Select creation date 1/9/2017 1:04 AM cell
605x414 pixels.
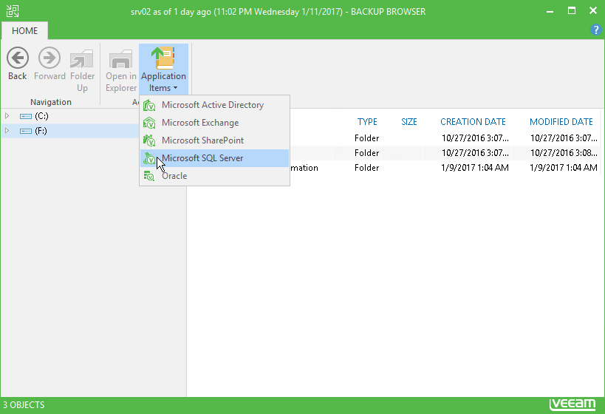tap(475, 168)
